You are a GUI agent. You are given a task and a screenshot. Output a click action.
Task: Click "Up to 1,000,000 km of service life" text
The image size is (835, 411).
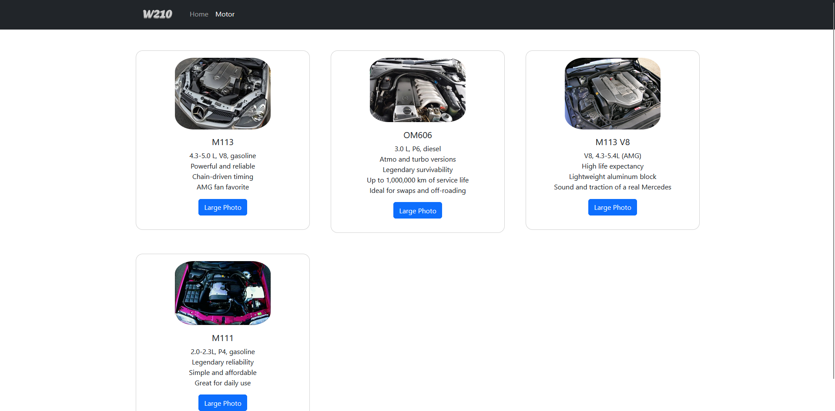coord(417,180)
